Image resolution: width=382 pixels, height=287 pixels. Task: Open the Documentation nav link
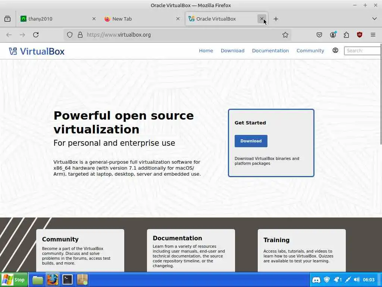pos(270,50)
